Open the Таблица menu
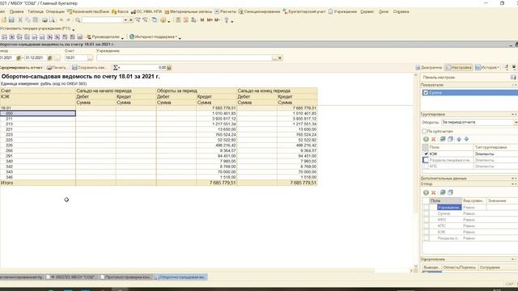 (36, 11)
